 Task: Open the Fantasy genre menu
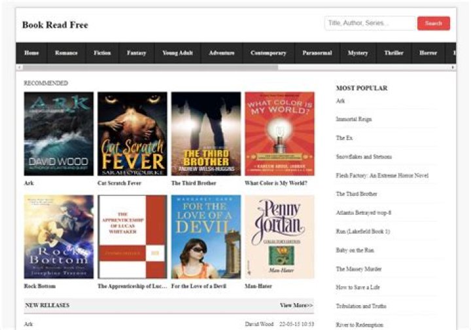point(136,53)
